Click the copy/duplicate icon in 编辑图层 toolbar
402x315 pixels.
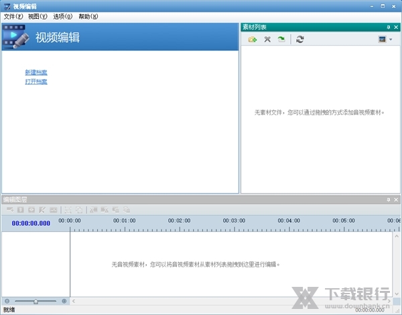[x=79, y=210]
